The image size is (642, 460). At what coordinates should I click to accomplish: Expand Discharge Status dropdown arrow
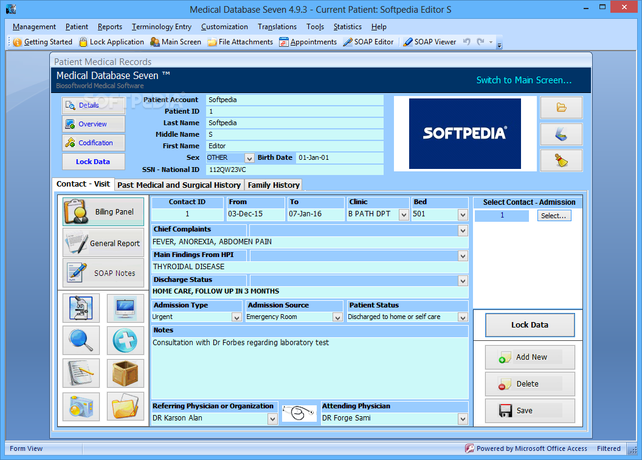[x=463, y=281]
